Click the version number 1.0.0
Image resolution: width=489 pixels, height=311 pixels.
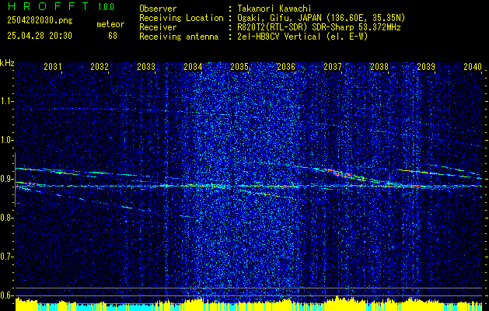coord(106,7)
